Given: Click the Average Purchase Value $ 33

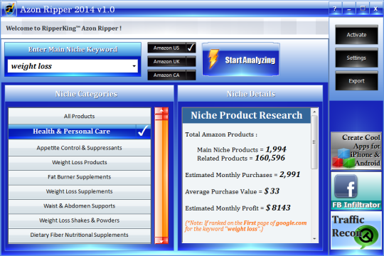Looking at the screenshot, I should [272, 191].
